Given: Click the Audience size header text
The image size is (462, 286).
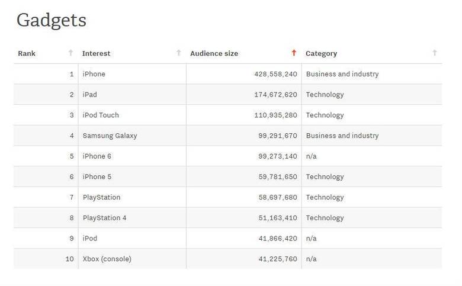Looking at the screenshot, I should (x=214, y=53).
